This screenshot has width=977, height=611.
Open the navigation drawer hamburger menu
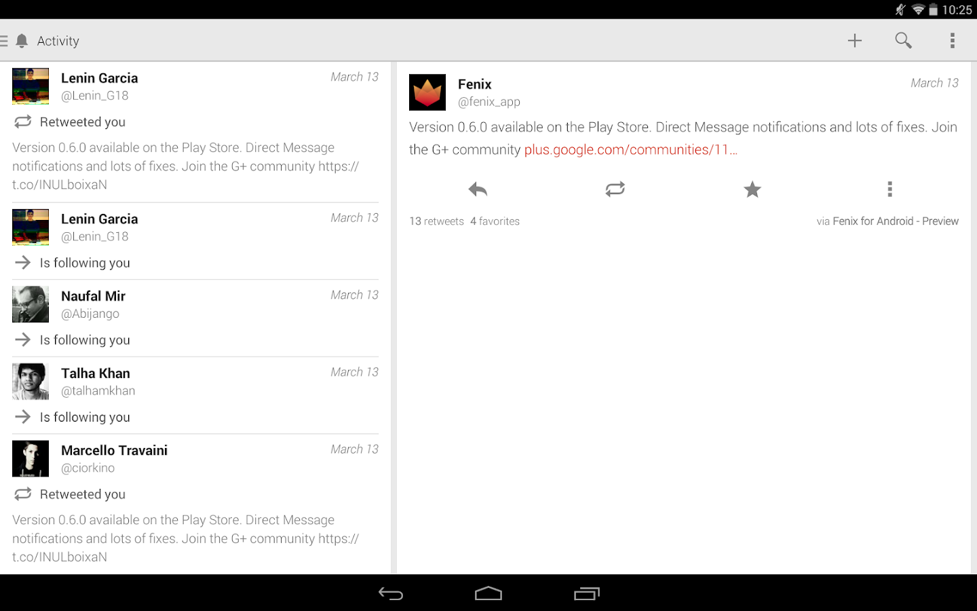tap(4, 41)
